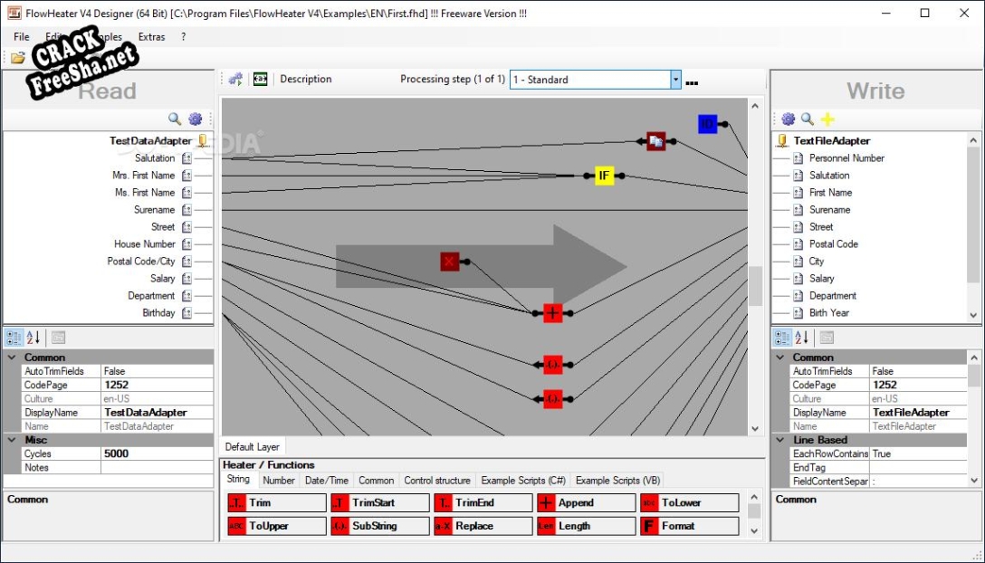Viewport: 985px width, 563px height.
Task: Click the open folder icon in toolbar
Action: click(x=18, y=57)
